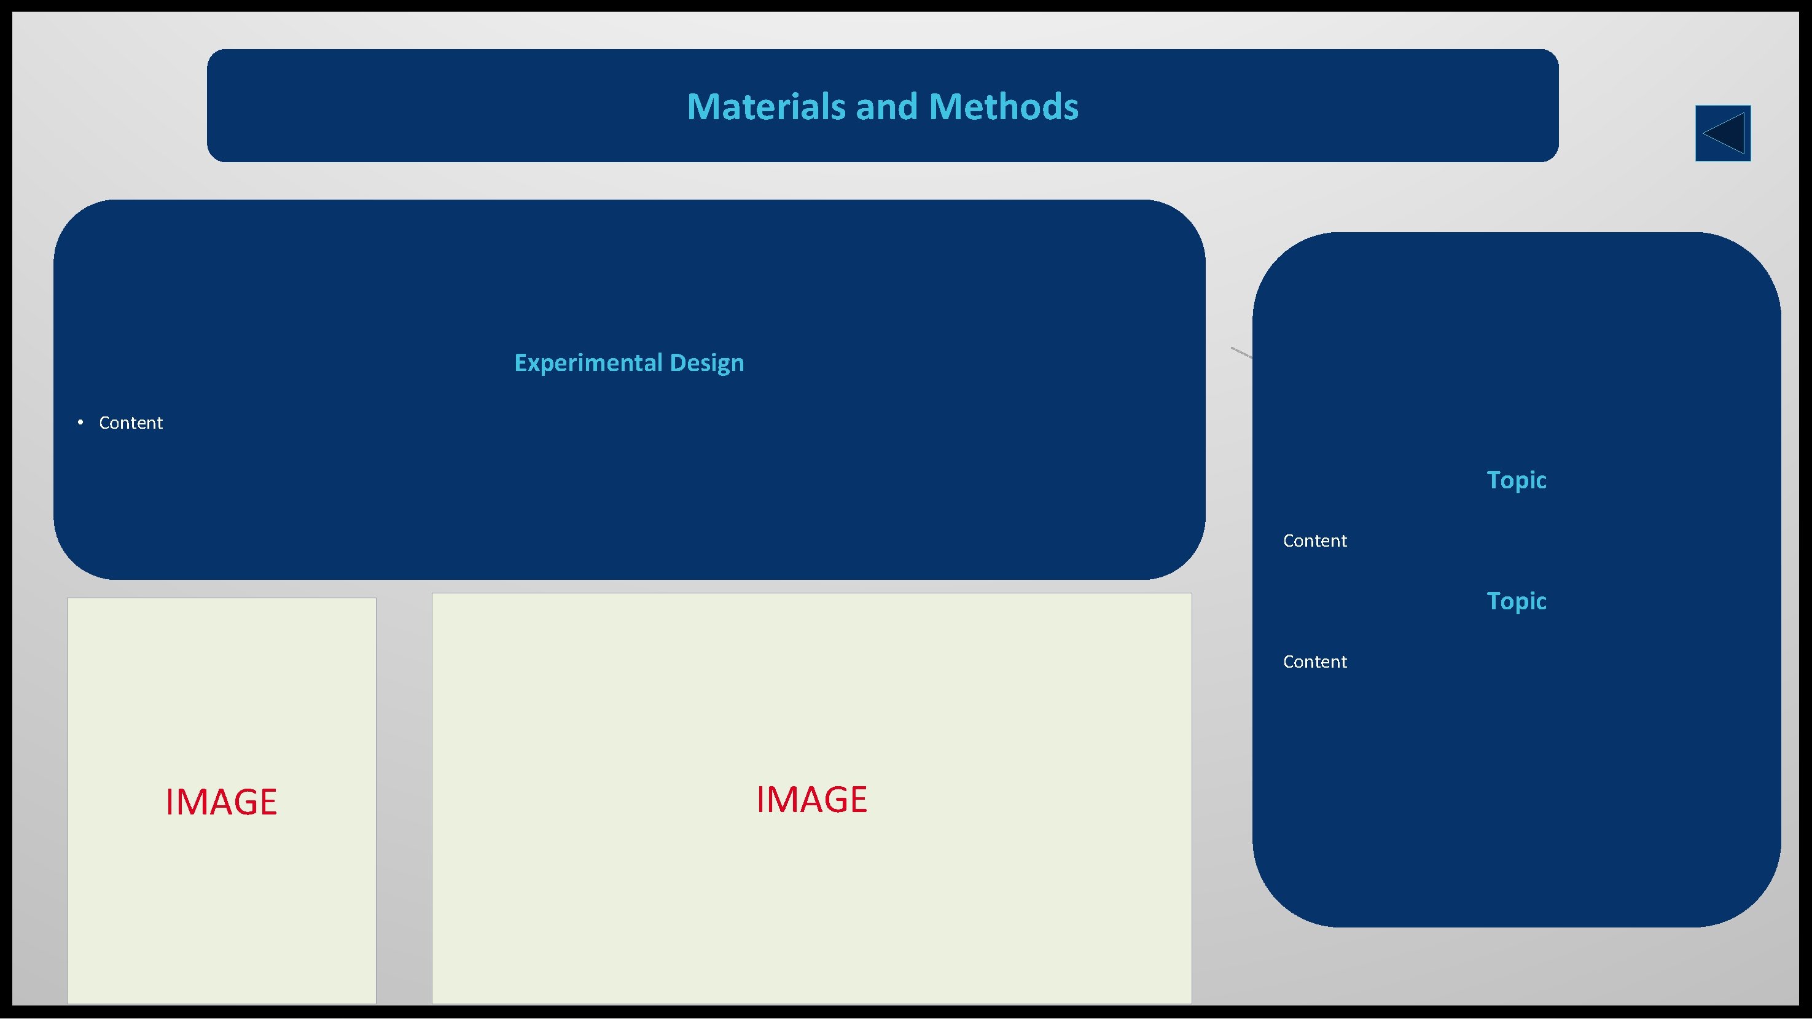Screen dimensions: 1812x1019
Task: Select the Materials and Methods title text
Action: (x=882, y=107)
